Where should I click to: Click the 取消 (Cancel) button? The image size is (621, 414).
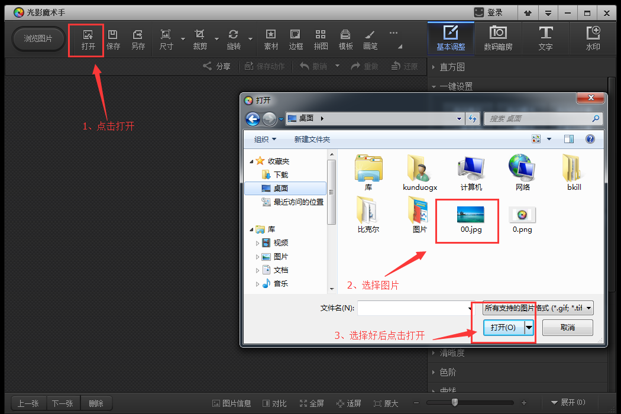567,327
